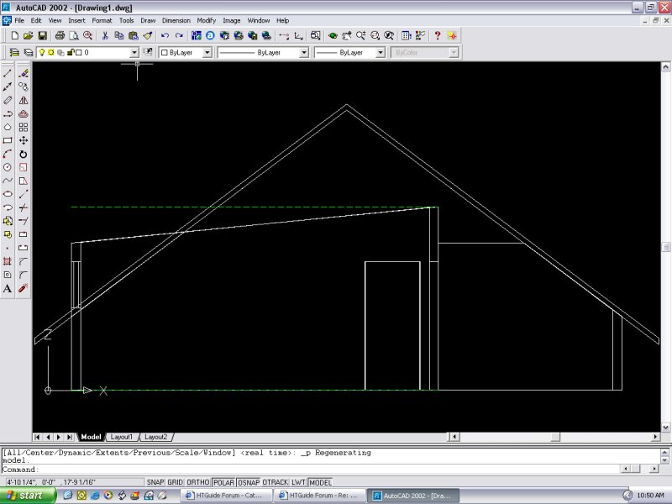672x504 pixels.
Task: Open HTGuide Forum - Re: taskbar window
Action: 320,496
